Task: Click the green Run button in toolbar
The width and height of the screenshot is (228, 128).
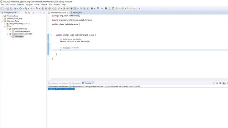Action: pyautogui.click(x=21, y=9)
